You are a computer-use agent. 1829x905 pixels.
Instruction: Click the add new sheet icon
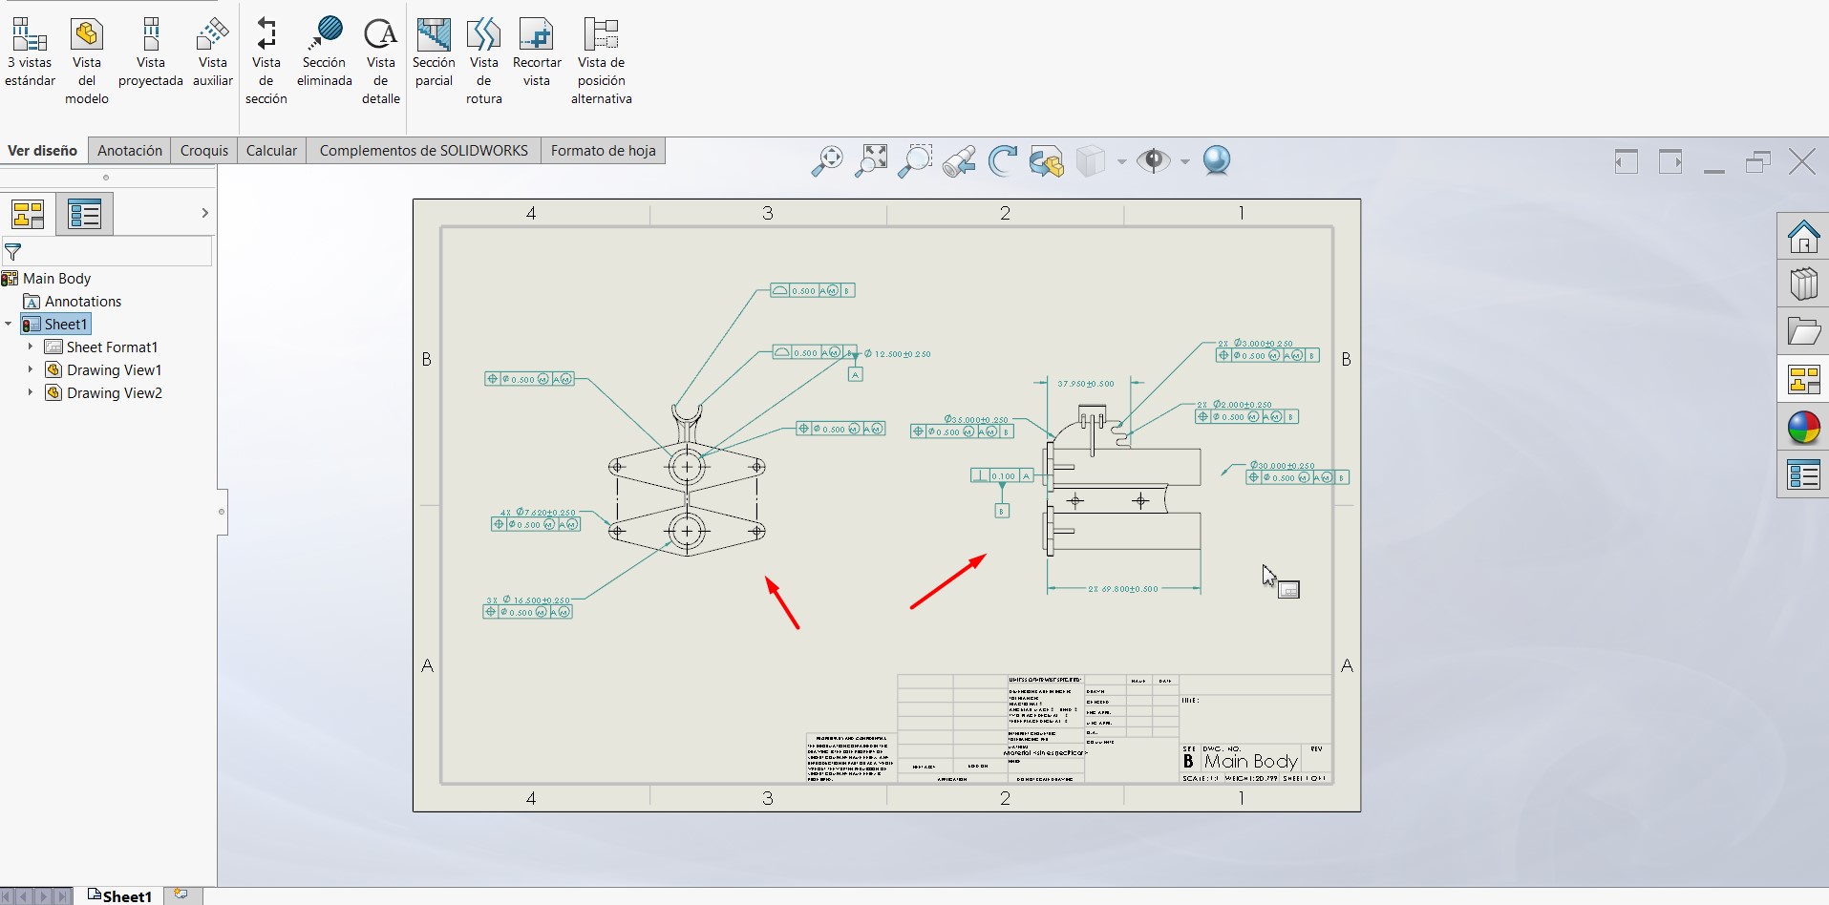[181, 894]
